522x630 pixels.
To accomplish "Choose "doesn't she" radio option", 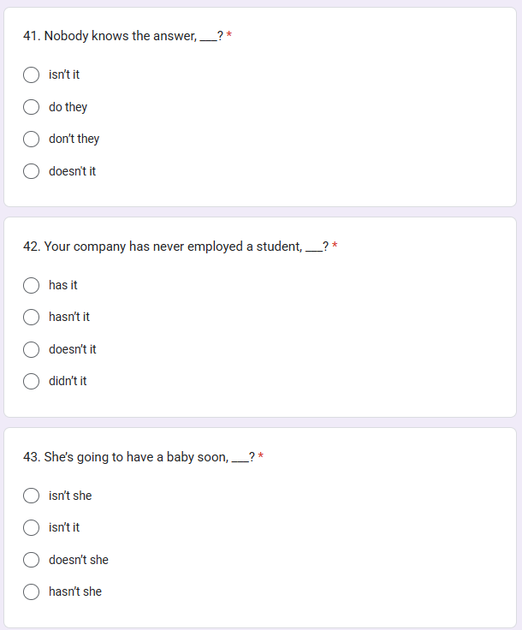I will 32,560.
